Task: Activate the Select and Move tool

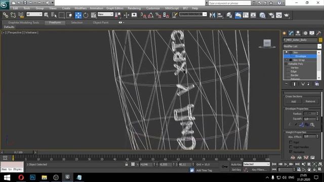Action: (78, 15)
